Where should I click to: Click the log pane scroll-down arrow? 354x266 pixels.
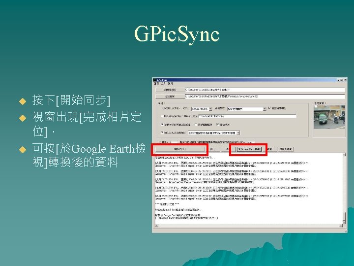point(344,222)
